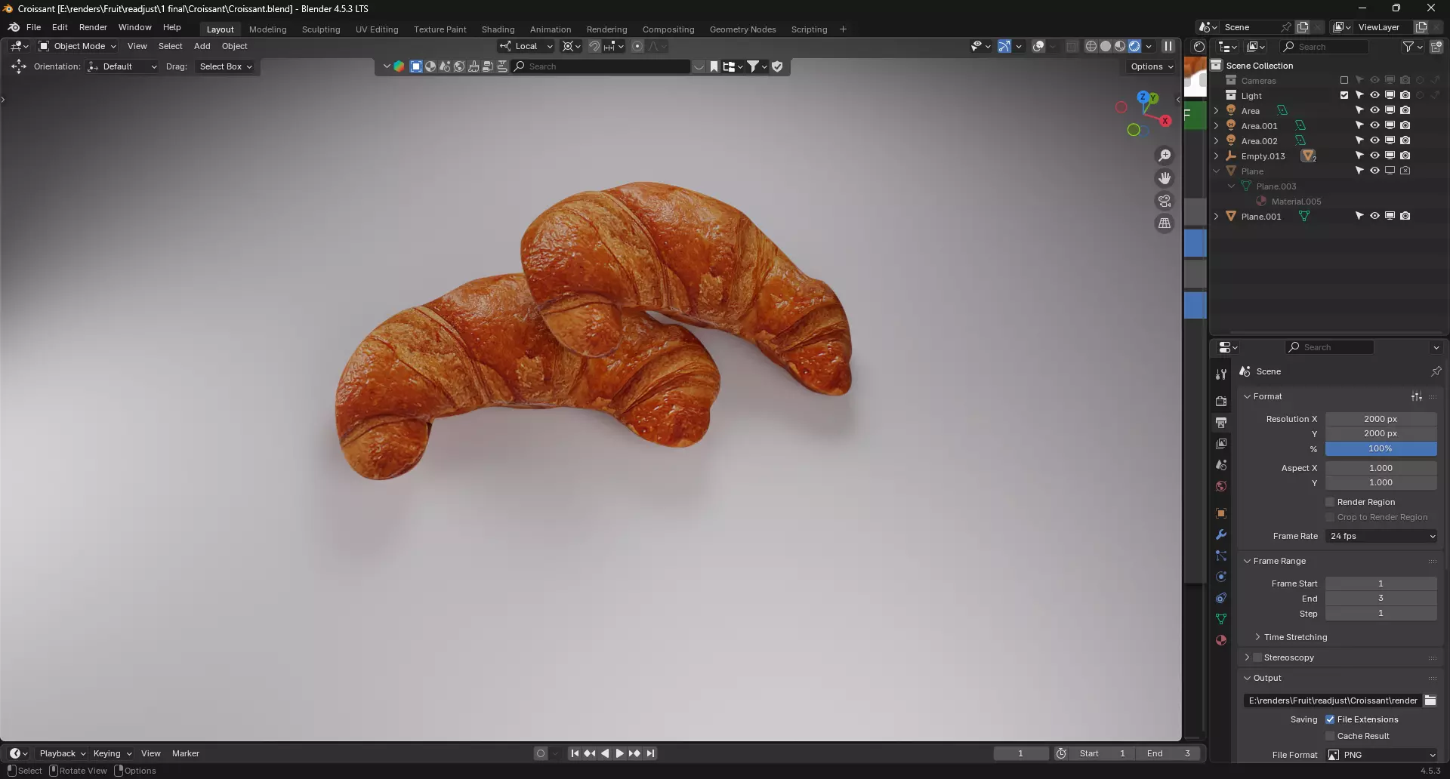Image resolution: width=1450 pixels, height=779 pixels.
Task: Open the viewport Options dropdown
Action: point(1152,66)
